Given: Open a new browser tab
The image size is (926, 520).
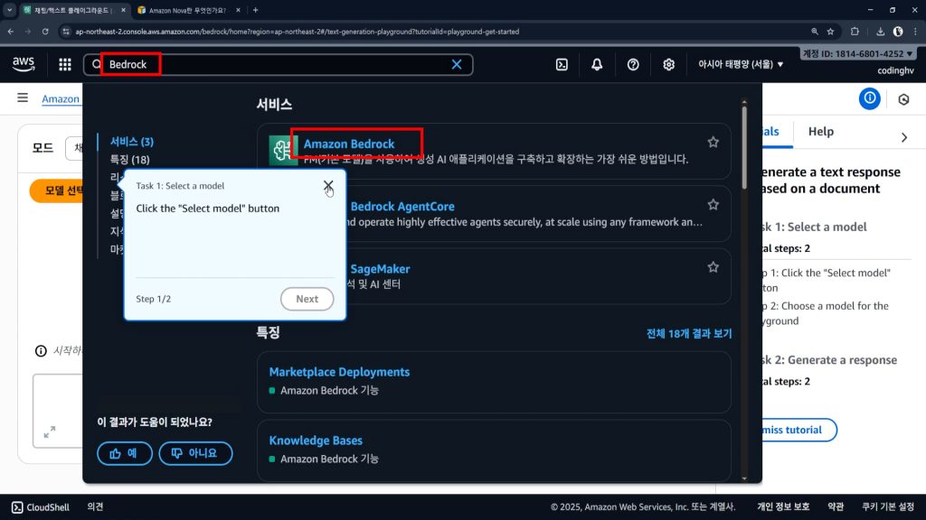Looking at the screenshot, I should [255, 10].
